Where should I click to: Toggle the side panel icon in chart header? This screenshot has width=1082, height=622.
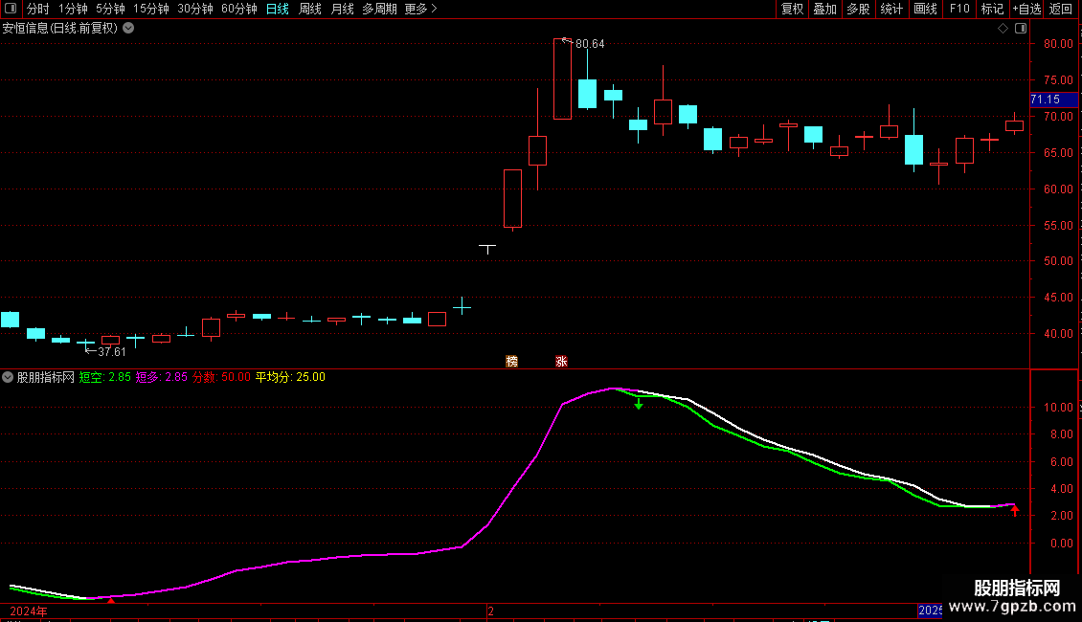click(x=1021, y=29)
